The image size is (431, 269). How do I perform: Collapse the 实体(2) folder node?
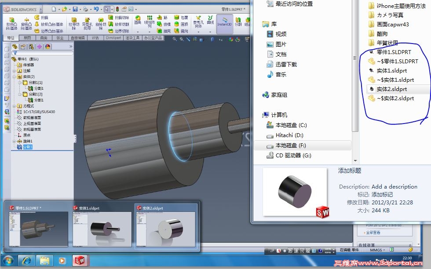pos(14,76)
